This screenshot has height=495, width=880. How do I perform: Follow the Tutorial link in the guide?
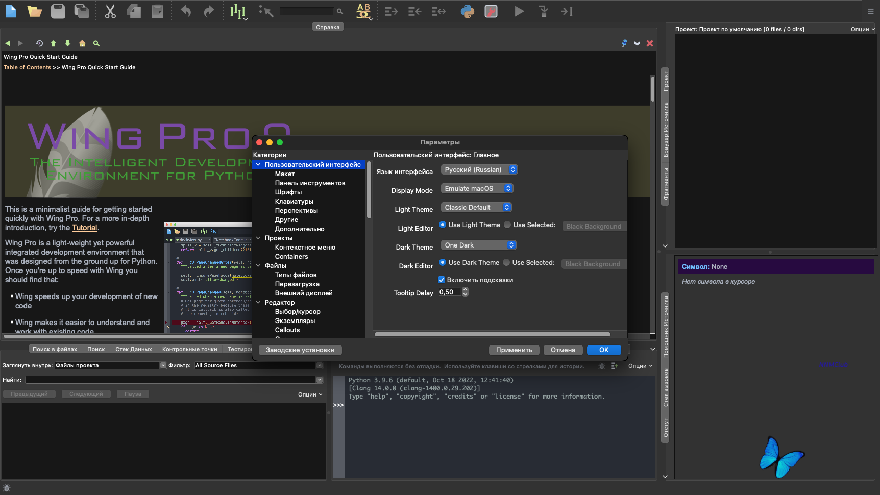pos(84,228)
